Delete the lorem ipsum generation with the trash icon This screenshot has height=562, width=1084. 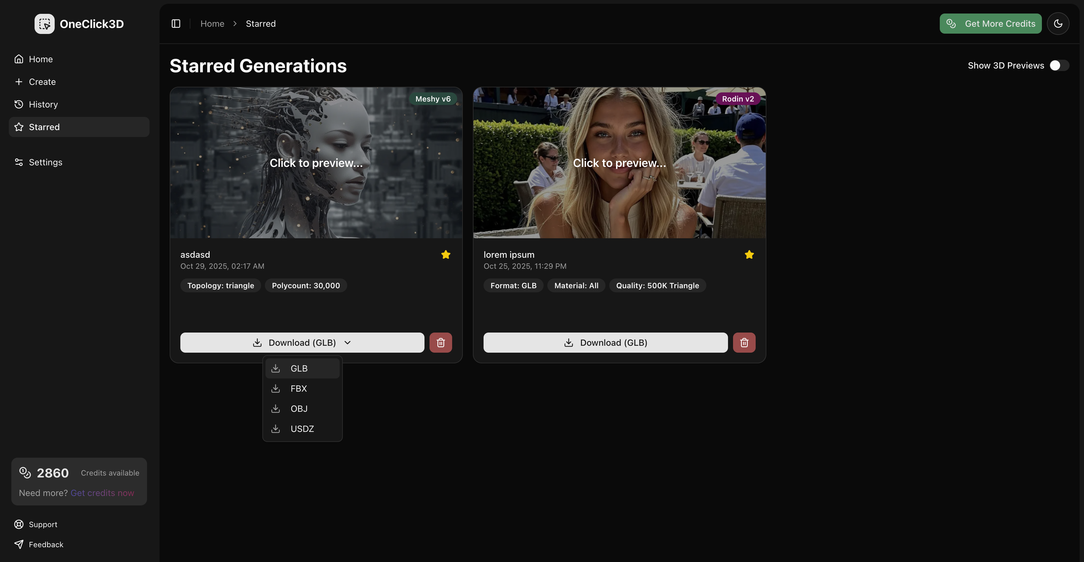point(744,342)
